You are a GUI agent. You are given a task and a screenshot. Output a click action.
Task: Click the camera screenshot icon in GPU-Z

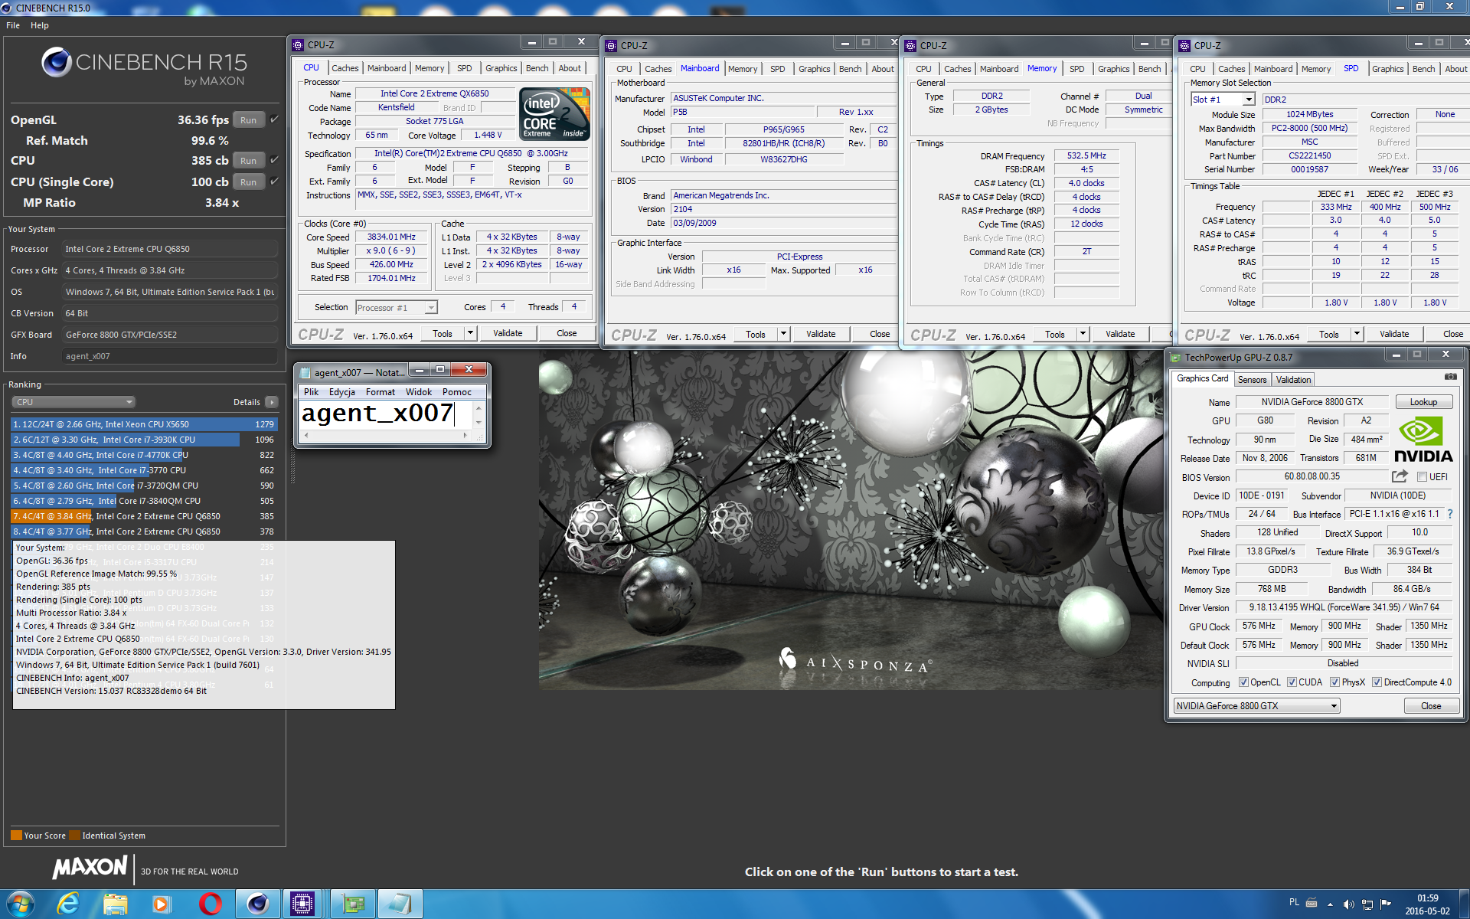pos(1450,377)
